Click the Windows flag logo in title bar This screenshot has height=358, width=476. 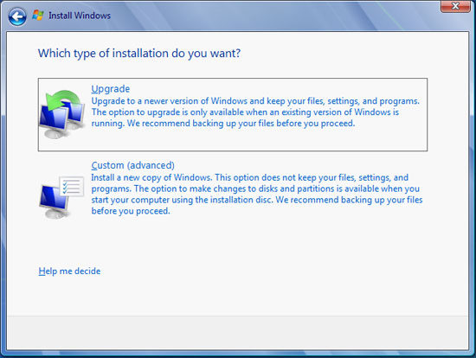pyautogui.click(x=38, y=16)
